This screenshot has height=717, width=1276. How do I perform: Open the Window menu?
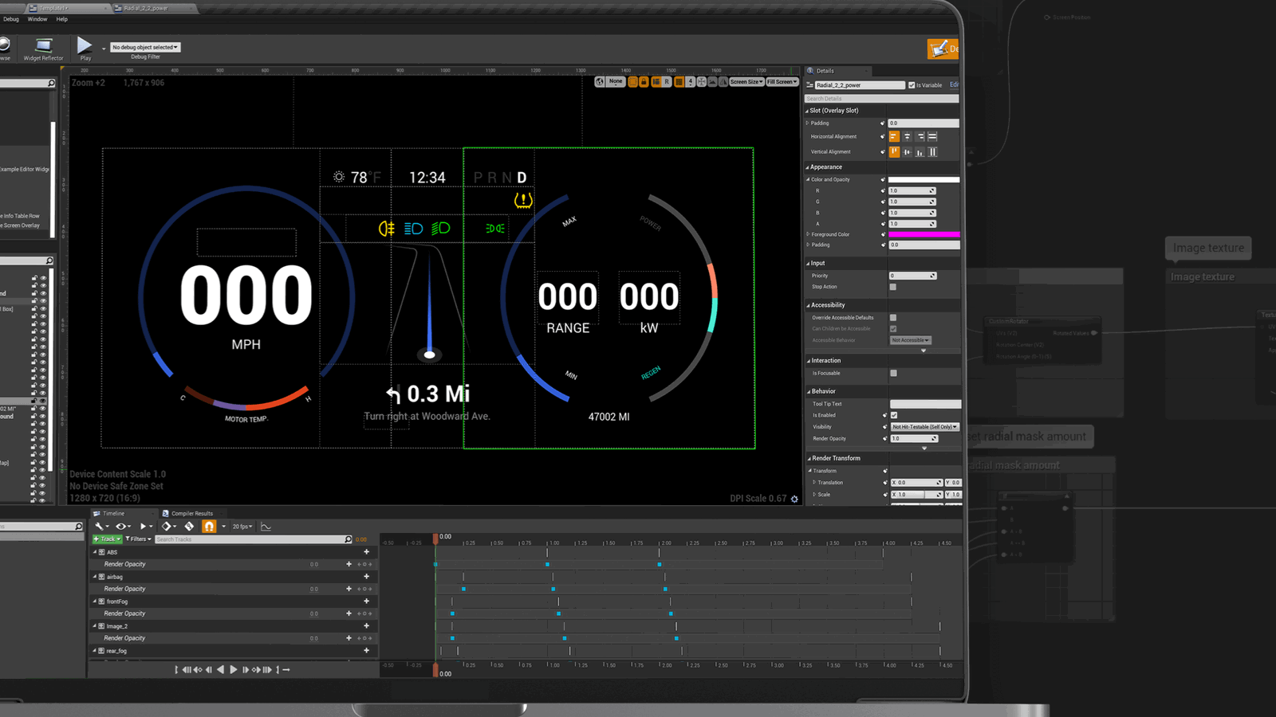(37, 19)
